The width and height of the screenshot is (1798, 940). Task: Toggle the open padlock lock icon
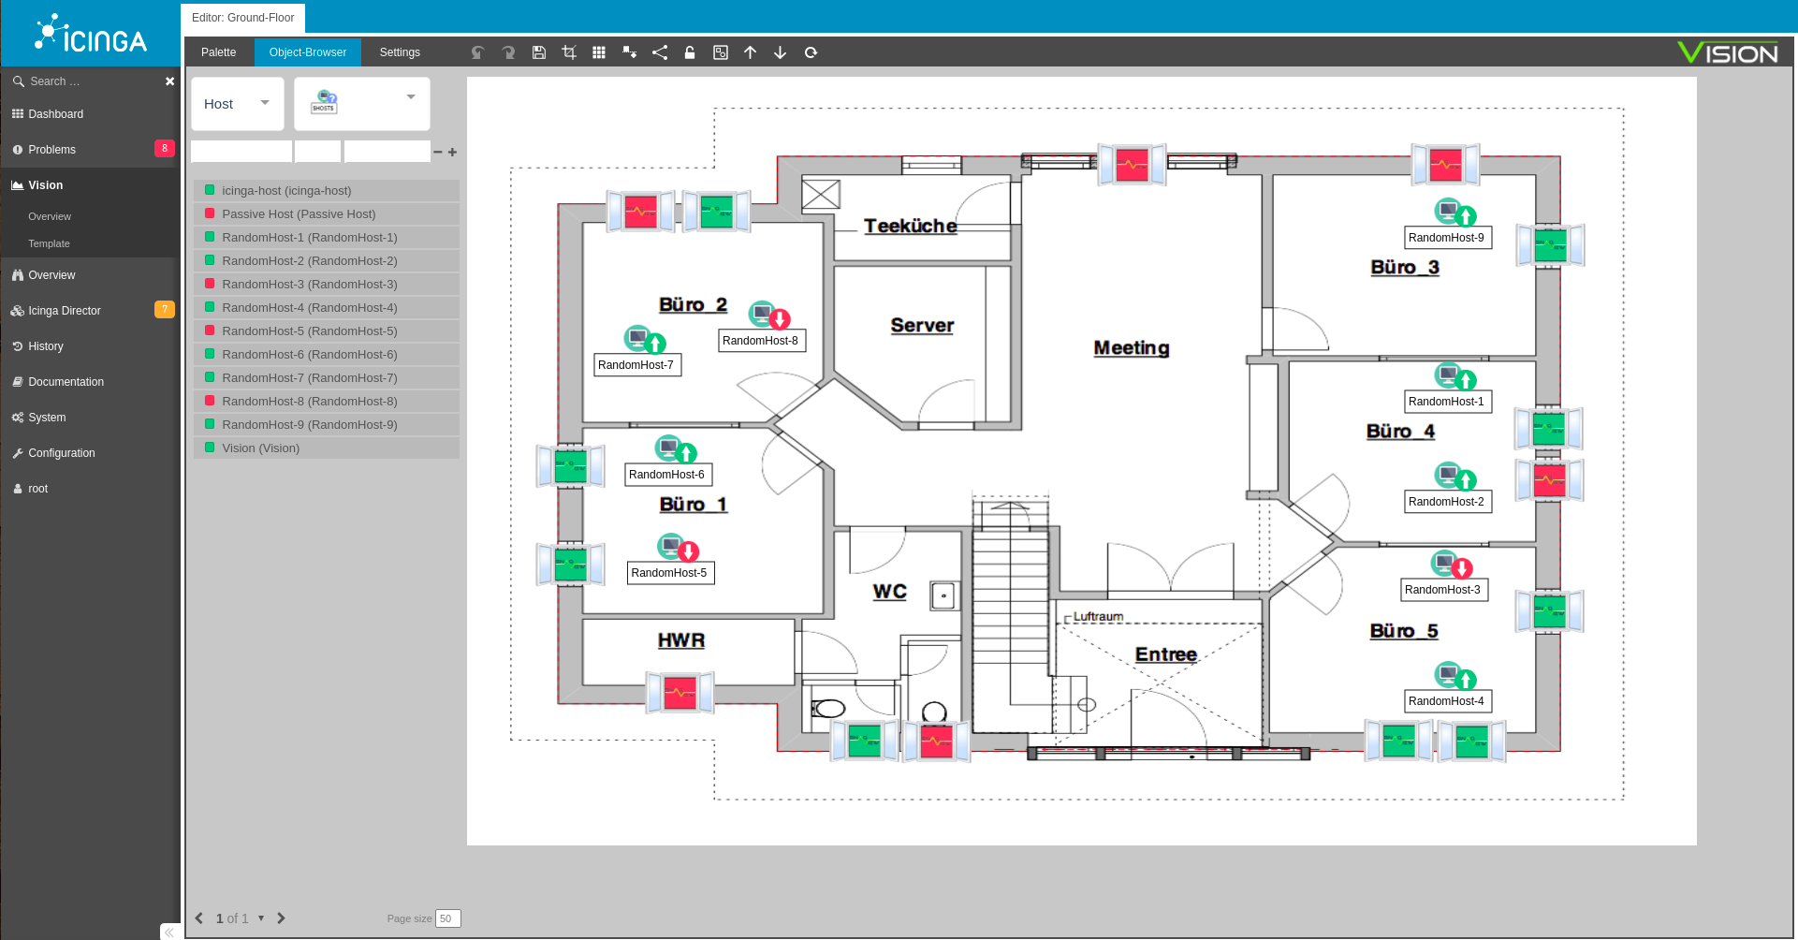690,52
